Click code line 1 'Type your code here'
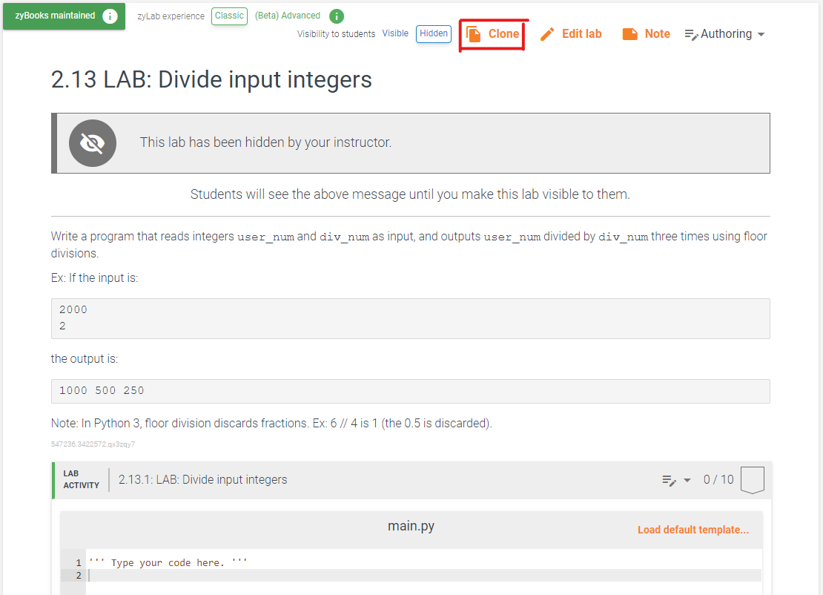Screen dimensions: 823x595 point(168,563)
